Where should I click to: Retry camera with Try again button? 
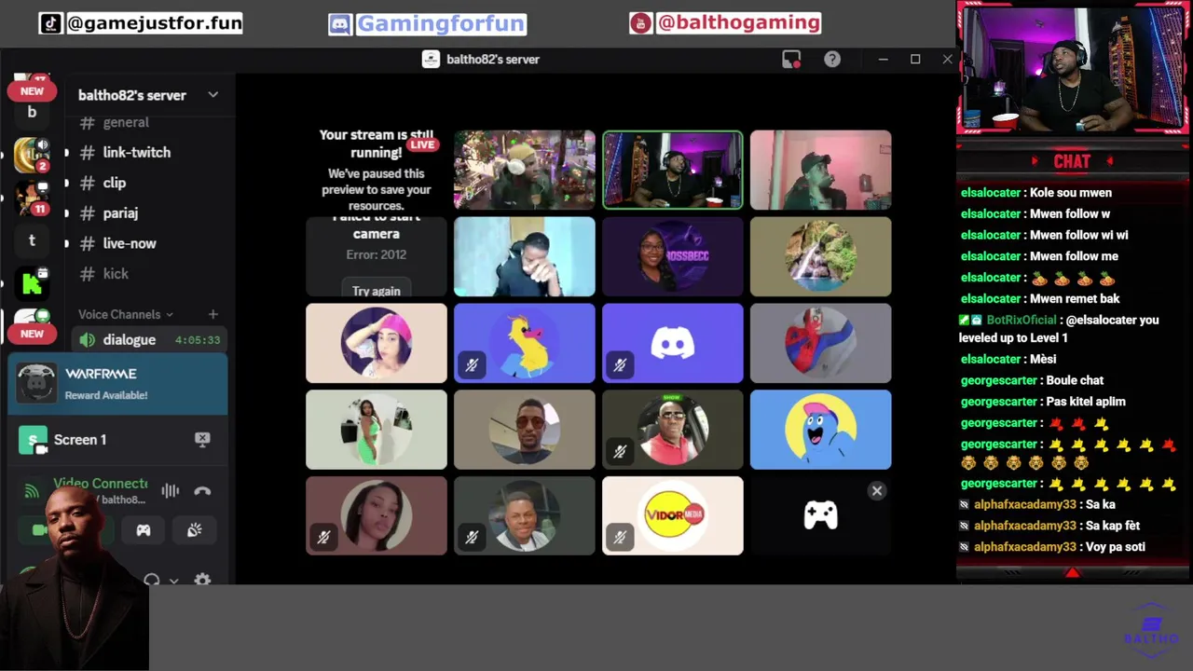(377, 290)
